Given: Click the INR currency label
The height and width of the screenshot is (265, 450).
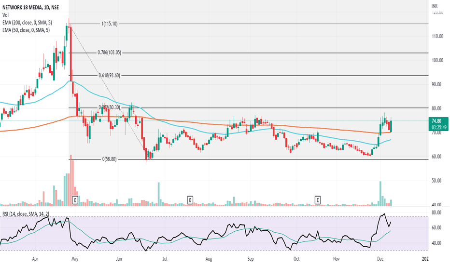Looking at the screenshot, I should click(434, 6).
